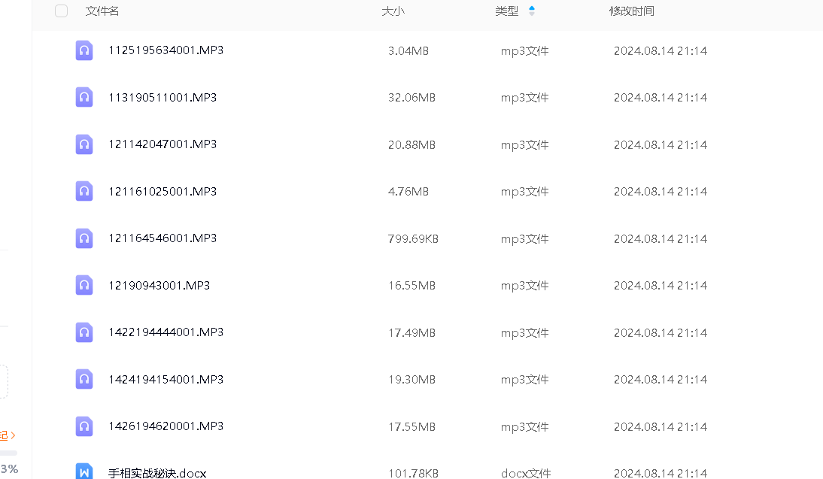The image size is (823, 479).
Task: Toggle the select-all files checkbox
Action: coord(62,11)
